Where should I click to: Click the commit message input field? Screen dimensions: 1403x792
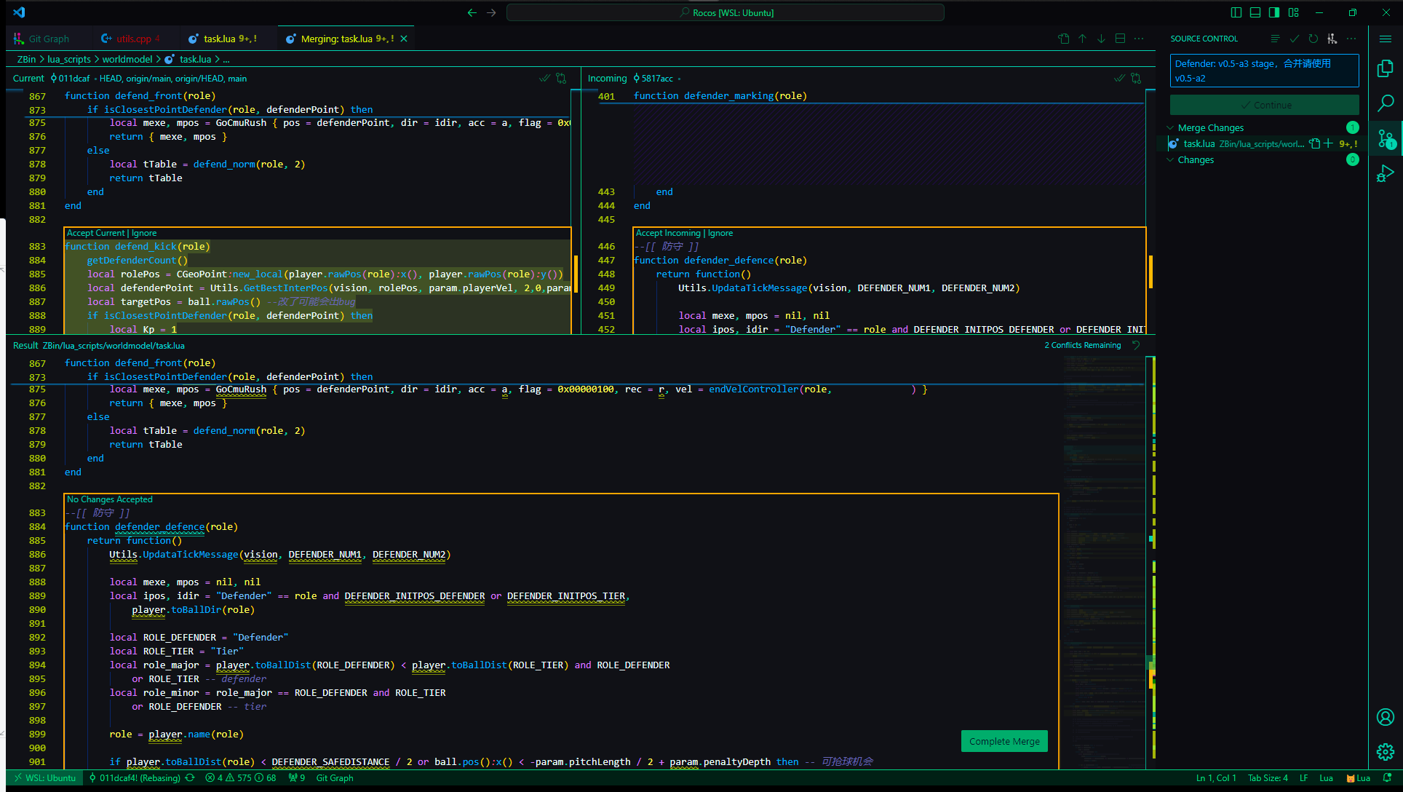click(x=1264, y=71)
